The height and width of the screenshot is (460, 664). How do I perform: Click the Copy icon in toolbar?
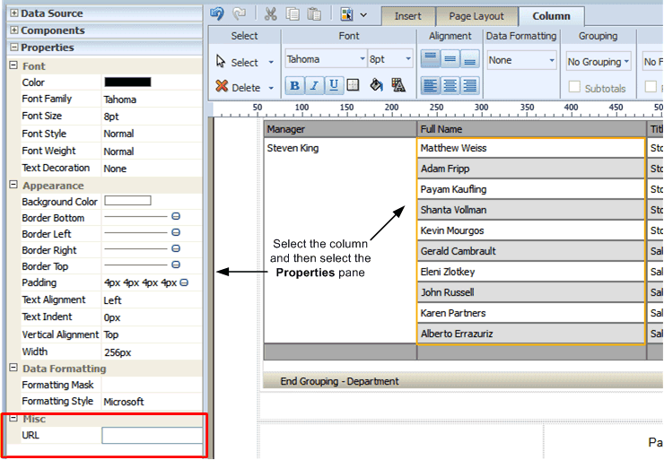click(293, 14)
